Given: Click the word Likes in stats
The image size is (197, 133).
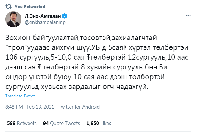Looking at the screenshot, I should tap(106, 123).
